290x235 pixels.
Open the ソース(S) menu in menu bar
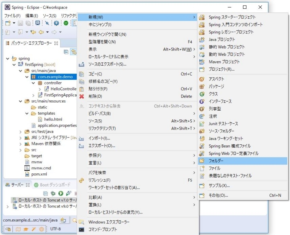49,16
